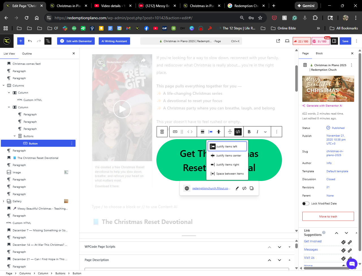The height and width of the screenshot is (276, 362).
Task: Click the Bold formatting icon
Action: 249,132
